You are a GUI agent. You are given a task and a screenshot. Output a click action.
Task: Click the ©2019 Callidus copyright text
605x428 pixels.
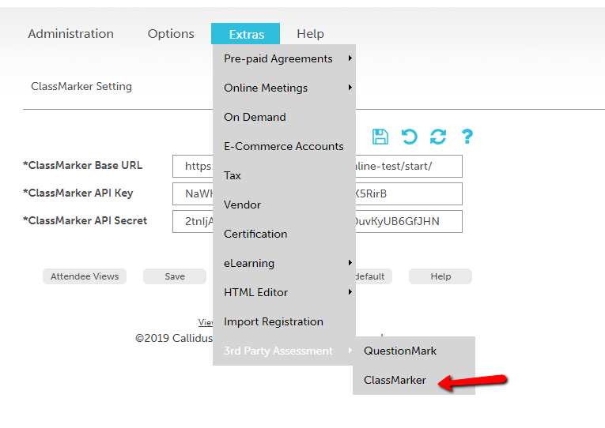tap(174, 338)
